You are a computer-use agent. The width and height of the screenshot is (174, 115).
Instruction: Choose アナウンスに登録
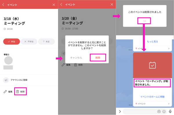tap(19, 80)
